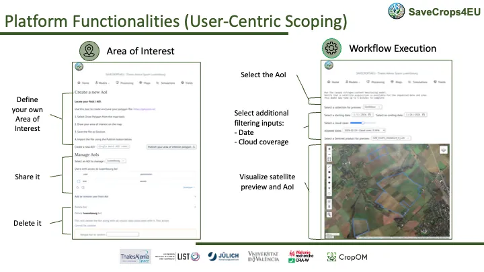Open the Allowed dates dropdown

364,130
